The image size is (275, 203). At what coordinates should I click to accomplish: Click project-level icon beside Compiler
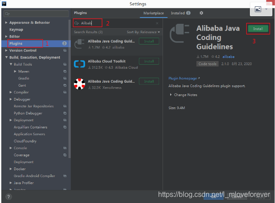coord(65,92)
